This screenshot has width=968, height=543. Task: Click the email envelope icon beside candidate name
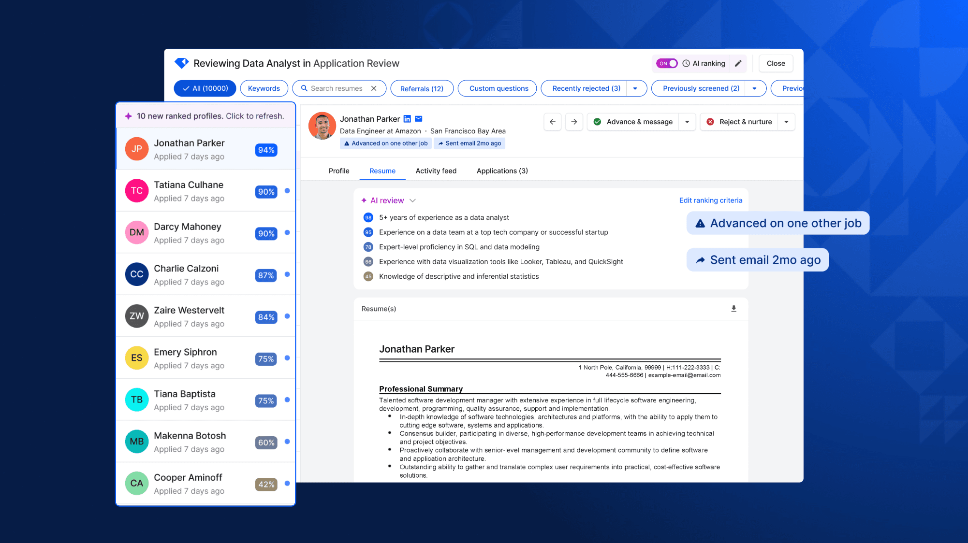pos(418,119)
